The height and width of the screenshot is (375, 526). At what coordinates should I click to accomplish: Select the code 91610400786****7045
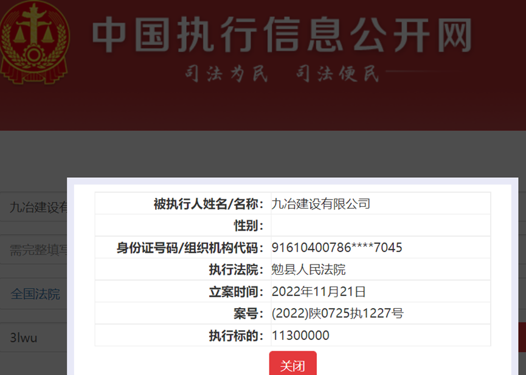click(x=337, y=248)
